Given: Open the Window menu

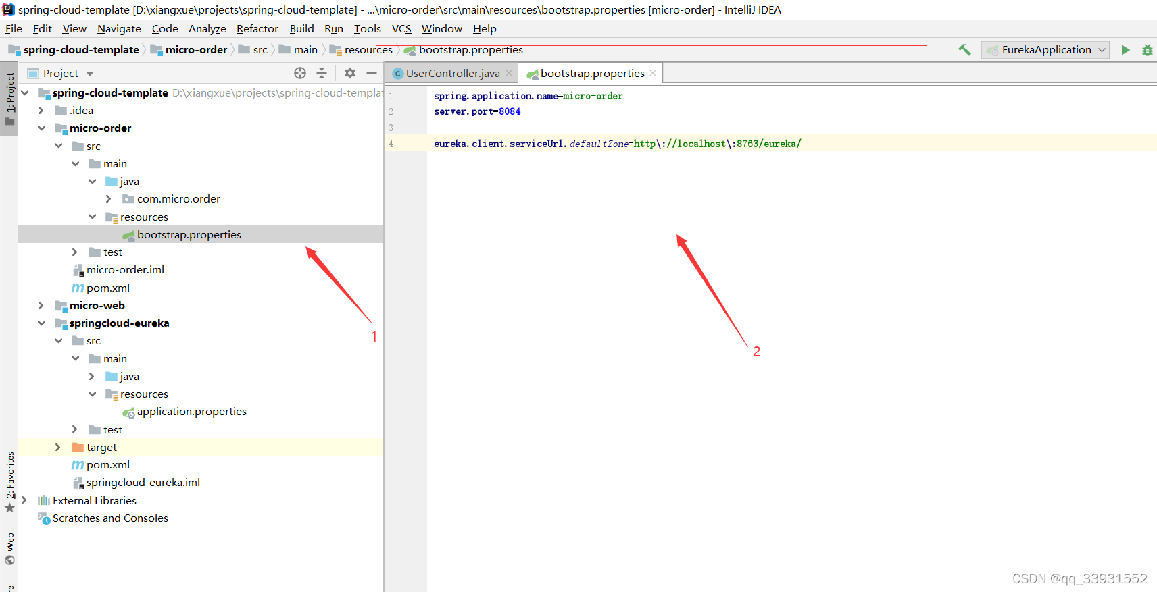Looking at the screenshot, I should [x=442, y=28].
